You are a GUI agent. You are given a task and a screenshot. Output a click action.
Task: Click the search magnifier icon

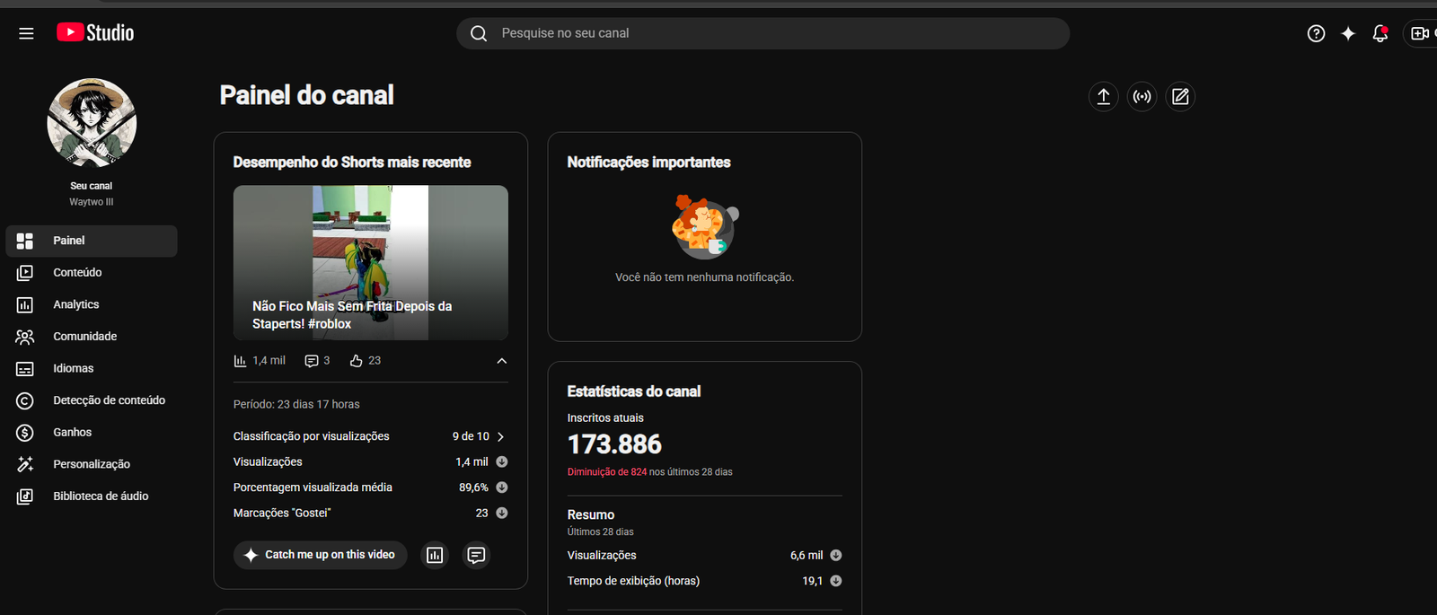pyautogui.click(x=479, y=33)
